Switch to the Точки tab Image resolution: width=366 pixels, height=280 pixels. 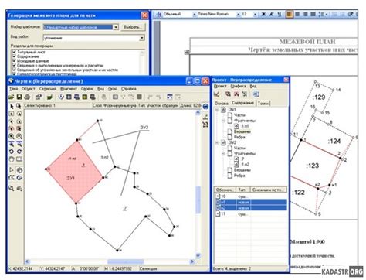[263, 103]
